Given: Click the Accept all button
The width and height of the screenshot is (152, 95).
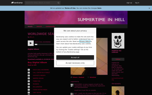Looking at the screenshot, I should tap(75, 58).
